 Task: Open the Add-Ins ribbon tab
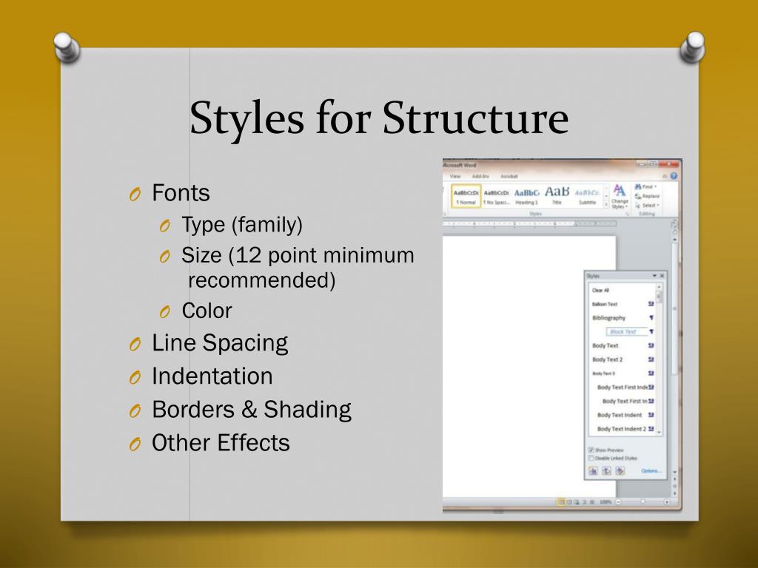pos(480,176)
